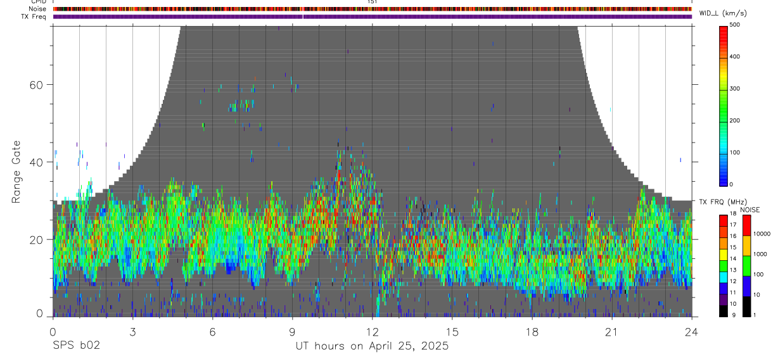Click the hour 15 label on the UT axis
Viewport: 778px width, 359px height.
[x=452, y=332]
